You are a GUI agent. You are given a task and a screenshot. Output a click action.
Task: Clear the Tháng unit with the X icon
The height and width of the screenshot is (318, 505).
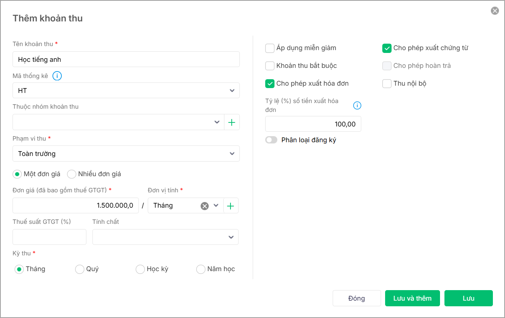205,206
